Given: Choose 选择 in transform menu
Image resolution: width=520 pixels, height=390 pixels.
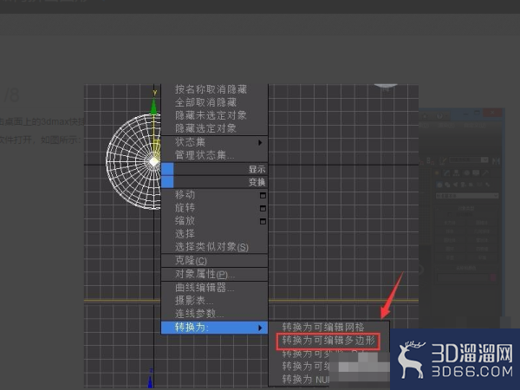Looking at the screenshot, I should (185, 233).
